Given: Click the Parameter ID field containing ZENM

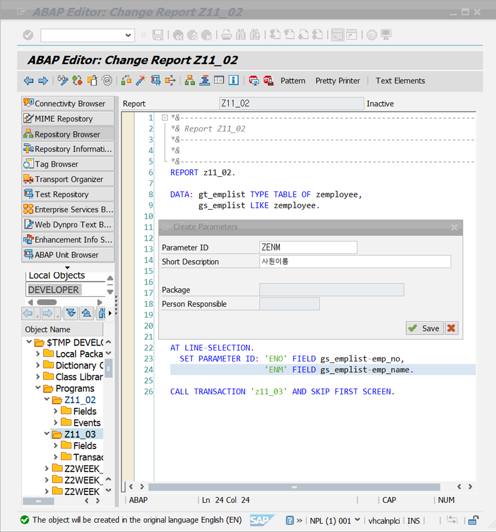Looking at the screenshot, I should click(x=308, y=248).
